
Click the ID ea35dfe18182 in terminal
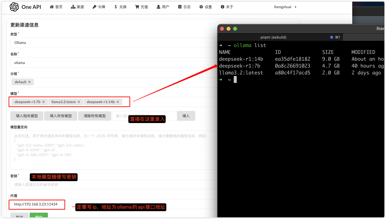point(293,59)
